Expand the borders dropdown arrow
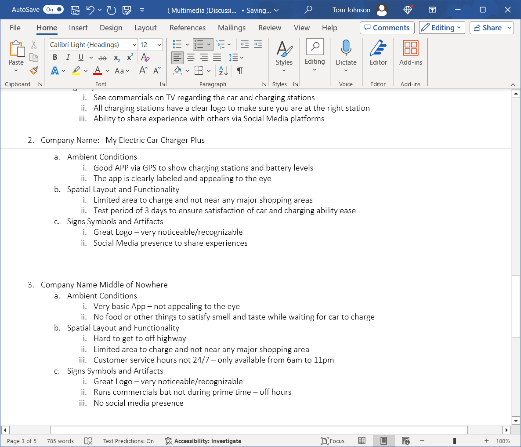The image size is (521, 447). pyautogui.click(x=209, y=71)
